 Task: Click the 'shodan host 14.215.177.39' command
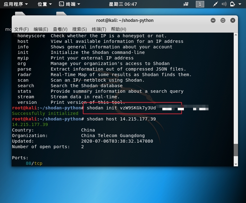click(x=121, y=119)
